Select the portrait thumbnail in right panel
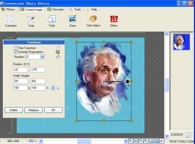This screenshot has width=195, height=144. point(181,42)
